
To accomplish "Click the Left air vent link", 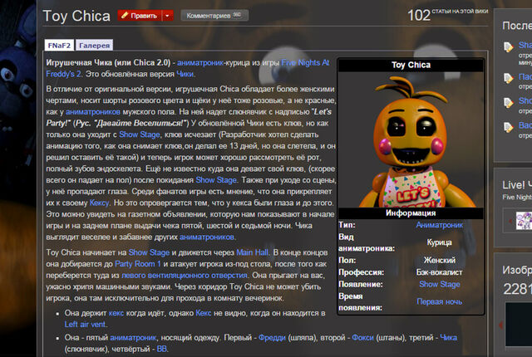I will coord(85,325).
